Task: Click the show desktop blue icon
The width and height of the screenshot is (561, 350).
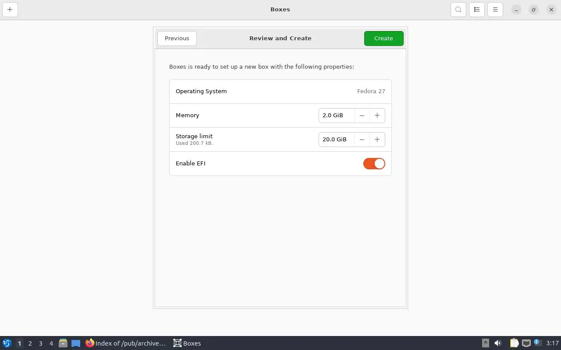Action: [x=76, y=343]
